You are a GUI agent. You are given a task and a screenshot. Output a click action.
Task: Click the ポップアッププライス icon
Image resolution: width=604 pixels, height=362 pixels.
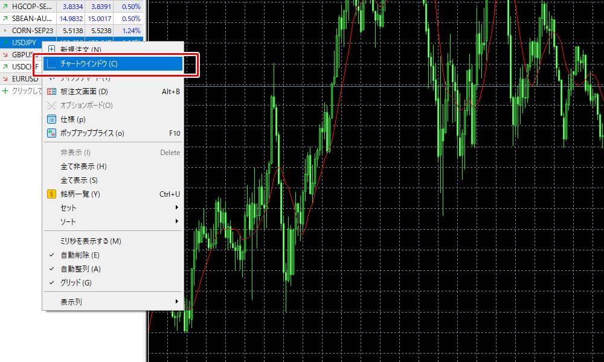click(x=51, y=133)
